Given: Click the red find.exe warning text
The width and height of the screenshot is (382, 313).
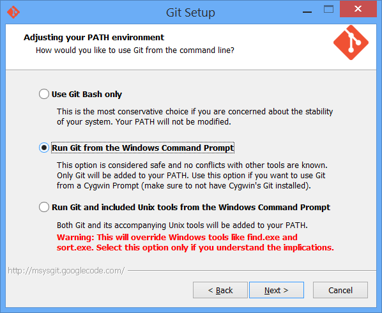Looking at the screenshot, I should tap(195, 242).
